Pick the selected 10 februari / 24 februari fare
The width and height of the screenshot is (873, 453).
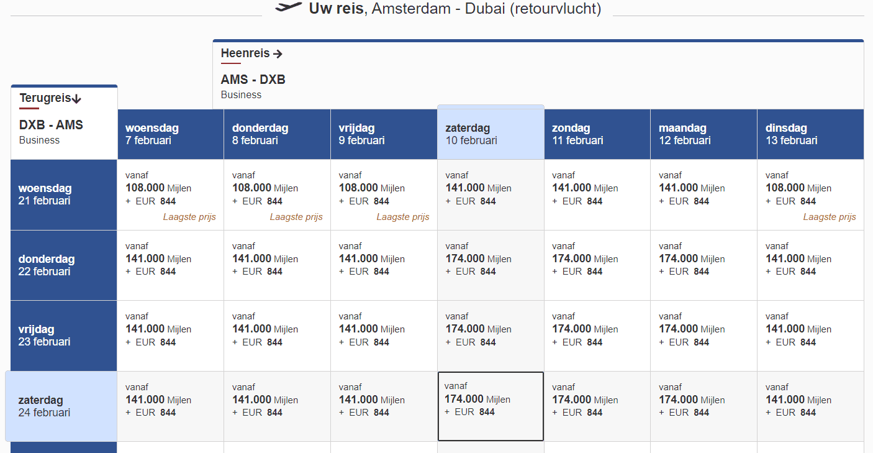(491, 406)
